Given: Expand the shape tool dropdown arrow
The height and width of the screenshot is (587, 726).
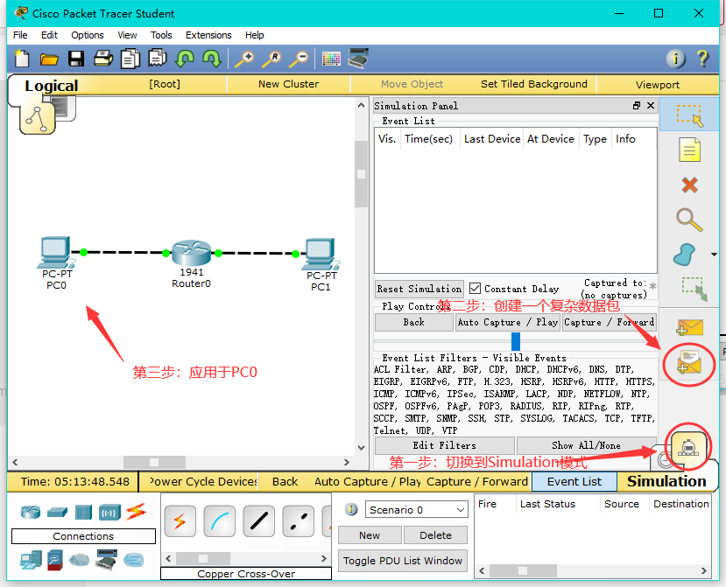Looking at the screenshot, I should tap(714, 255).
